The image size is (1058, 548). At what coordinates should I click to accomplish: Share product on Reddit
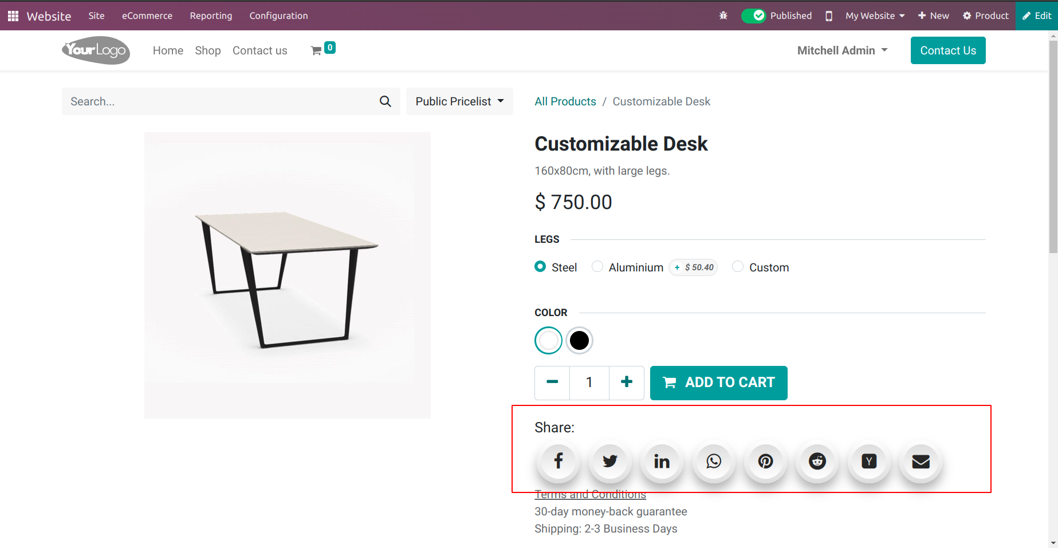coord(817,461)
